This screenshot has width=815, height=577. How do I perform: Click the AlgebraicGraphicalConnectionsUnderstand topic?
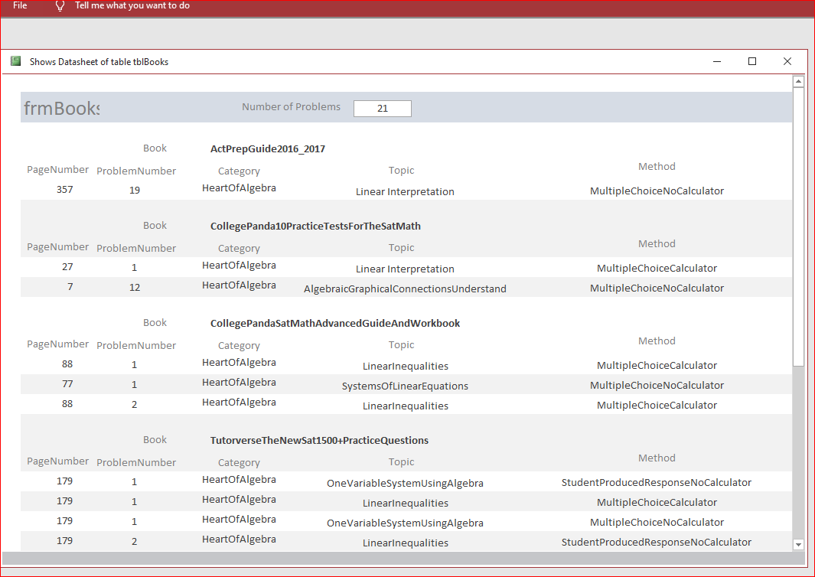coord(405,289)
